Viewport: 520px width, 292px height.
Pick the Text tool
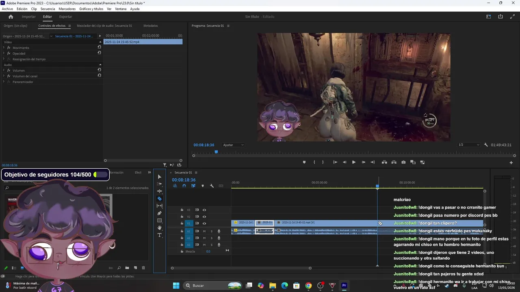tap(159, 235)
